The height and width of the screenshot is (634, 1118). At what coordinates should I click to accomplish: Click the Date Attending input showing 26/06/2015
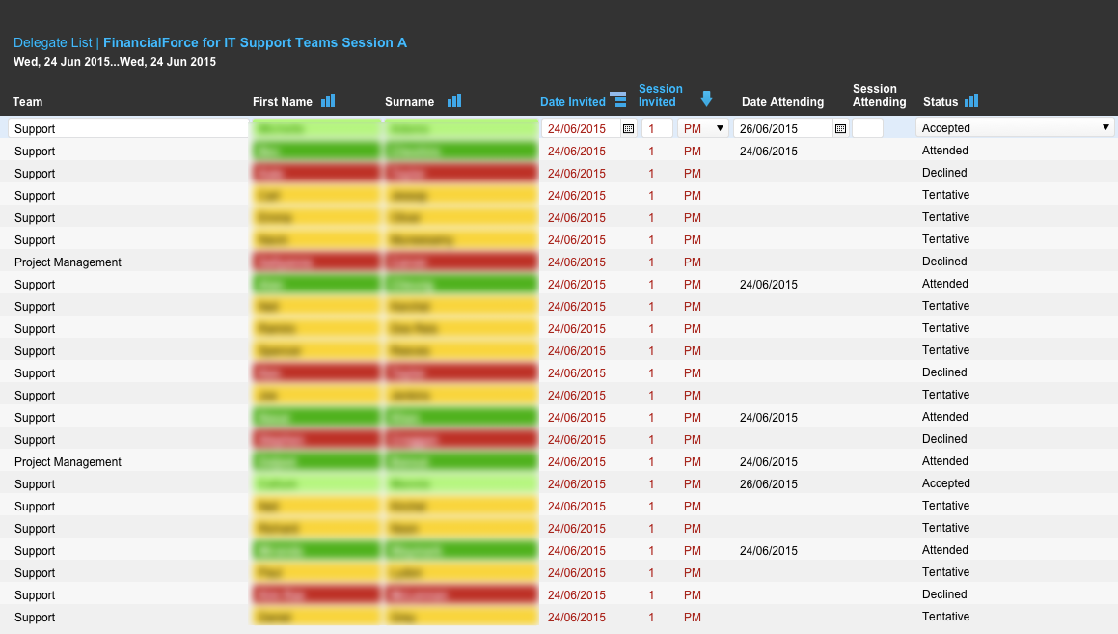coord(783,128)
